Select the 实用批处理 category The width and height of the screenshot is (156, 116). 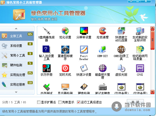(17, 75)
